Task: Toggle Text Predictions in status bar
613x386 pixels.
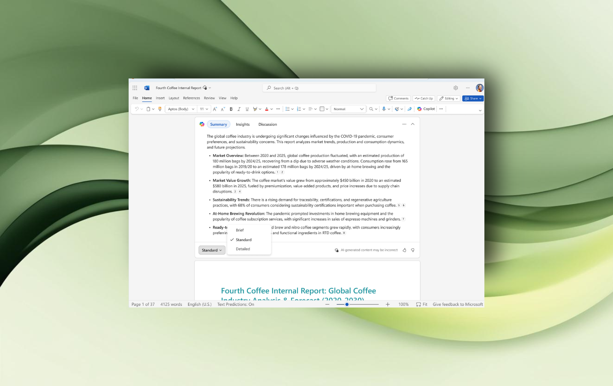Action: tap(236, 305)
